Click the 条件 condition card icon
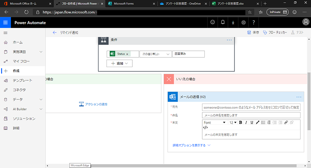Screen dimensions: 311x168 click(x=103, y=40)
